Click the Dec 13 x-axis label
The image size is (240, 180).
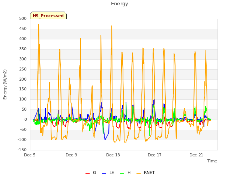coord(113,155)
